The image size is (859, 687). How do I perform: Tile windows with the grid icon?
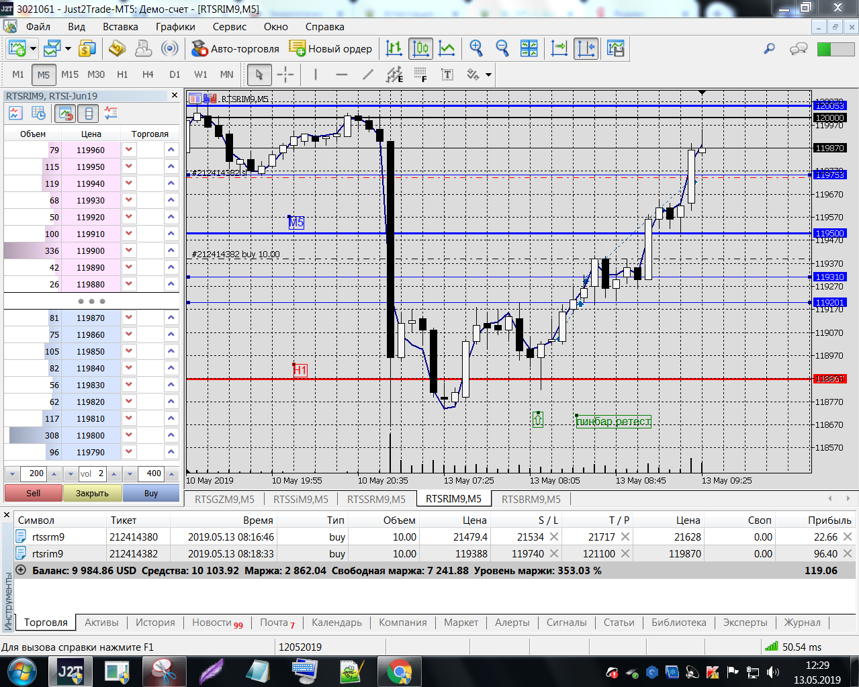point(529,48)
